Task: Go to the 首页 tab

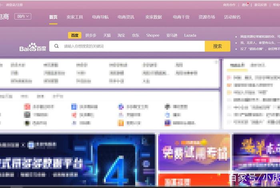Action: [x=53, y=17]
